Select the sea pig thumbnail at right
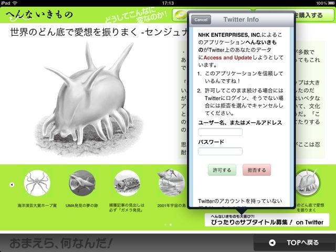Screen dimensions: 336x252 308,183
